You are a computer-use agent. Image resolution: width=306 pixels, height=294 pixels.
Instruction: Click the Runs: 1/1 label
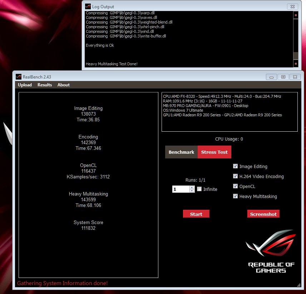[195, 180]
